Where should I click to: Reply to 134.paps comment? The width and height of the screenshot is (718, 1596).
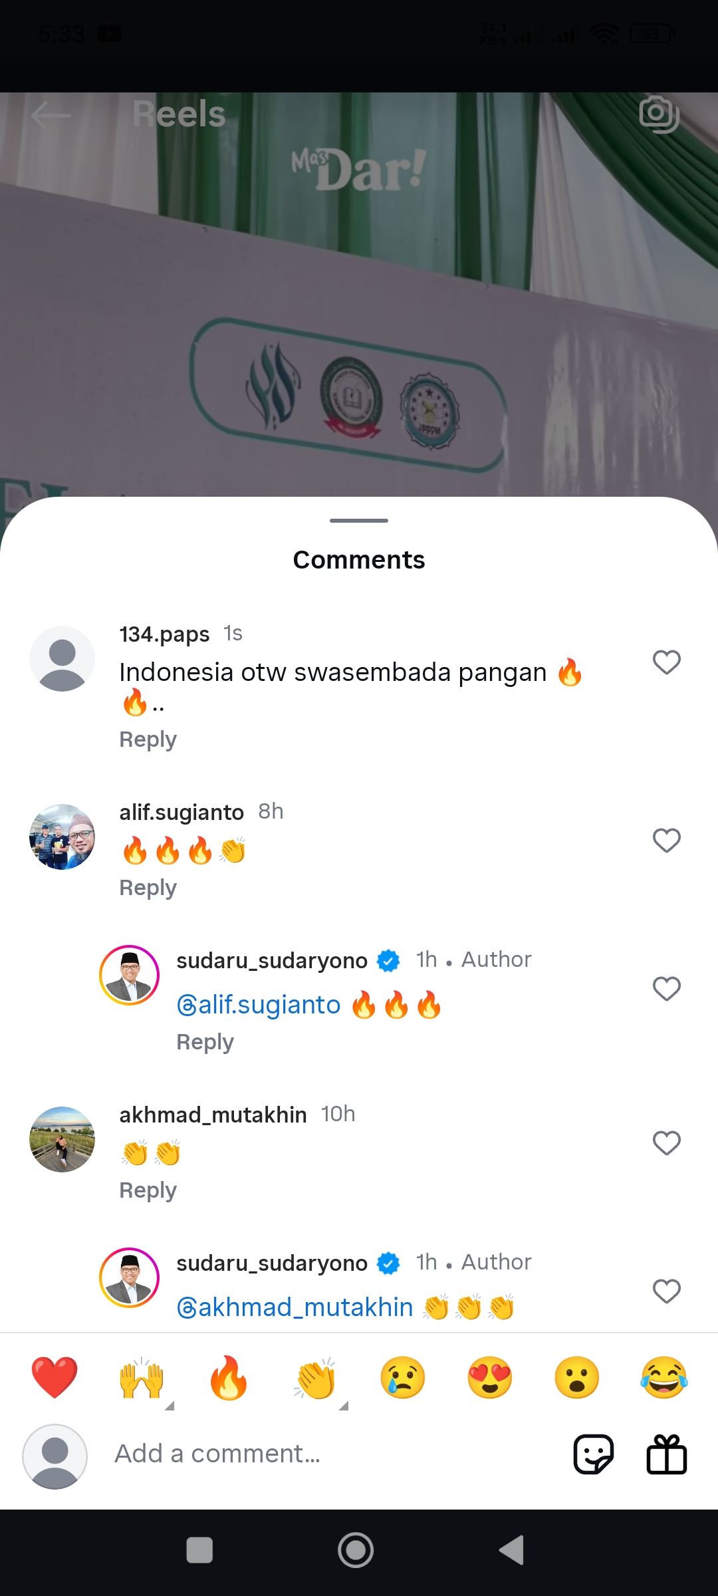(x=148, y=739)
